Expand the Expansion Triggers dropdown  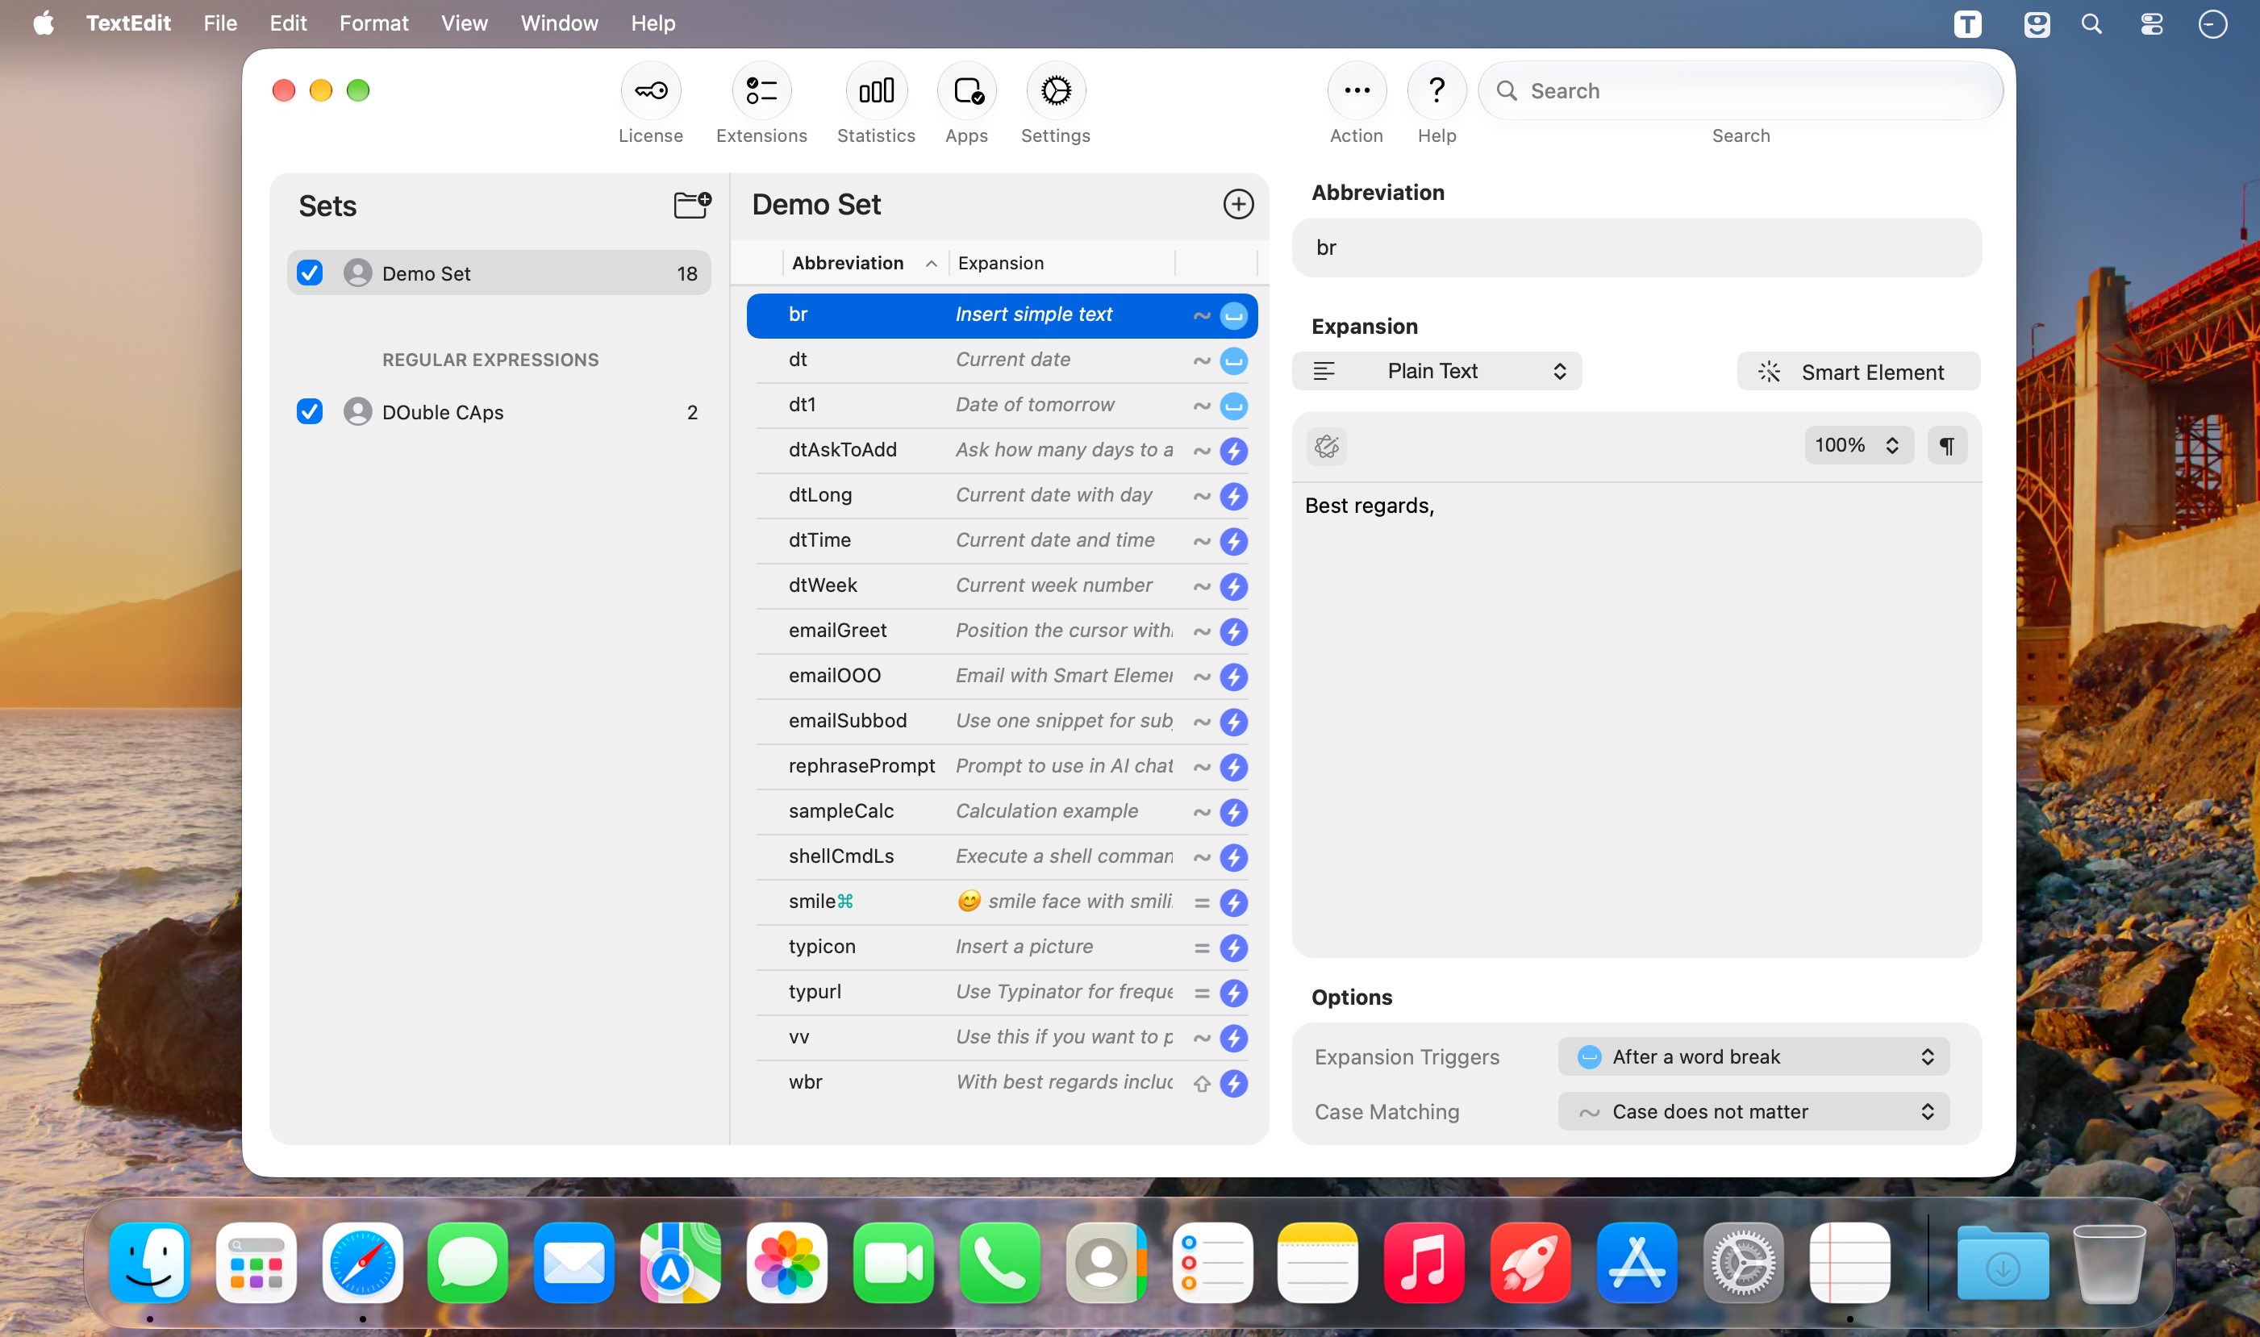coord(1753,1057)
